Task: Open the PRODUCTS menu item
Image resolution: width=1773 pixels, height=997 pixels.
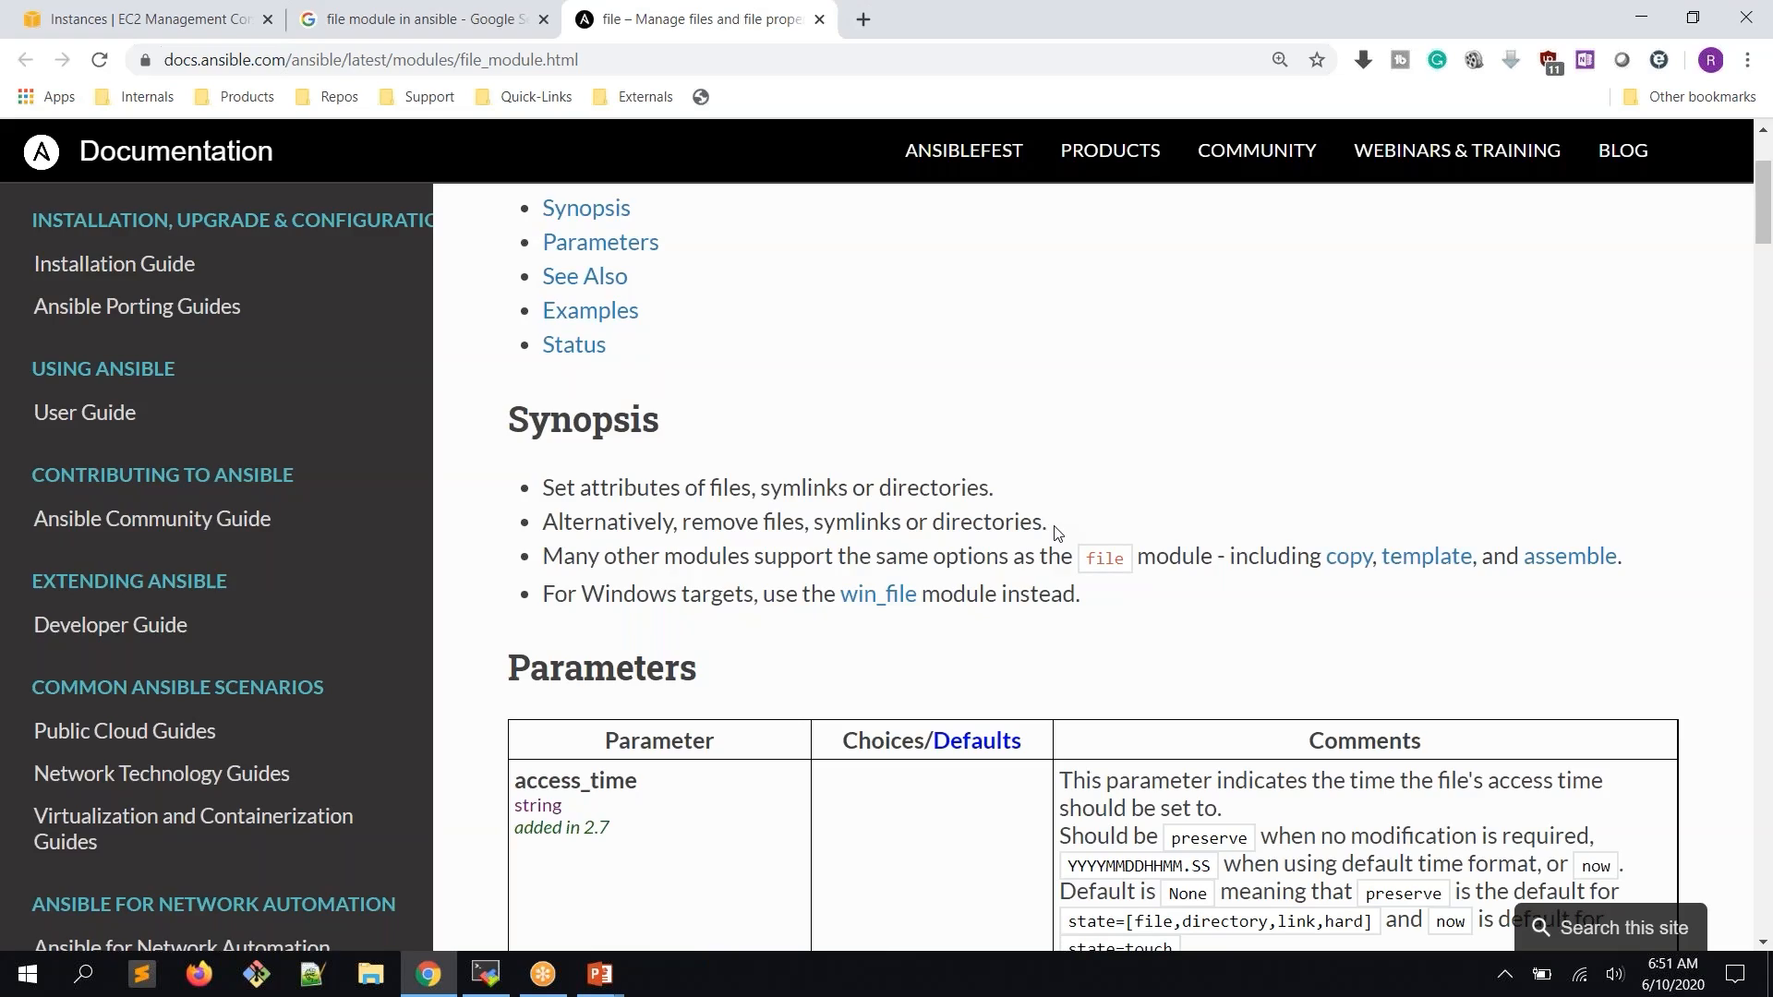Action: pyautogui.click(x=1110, y=150)
